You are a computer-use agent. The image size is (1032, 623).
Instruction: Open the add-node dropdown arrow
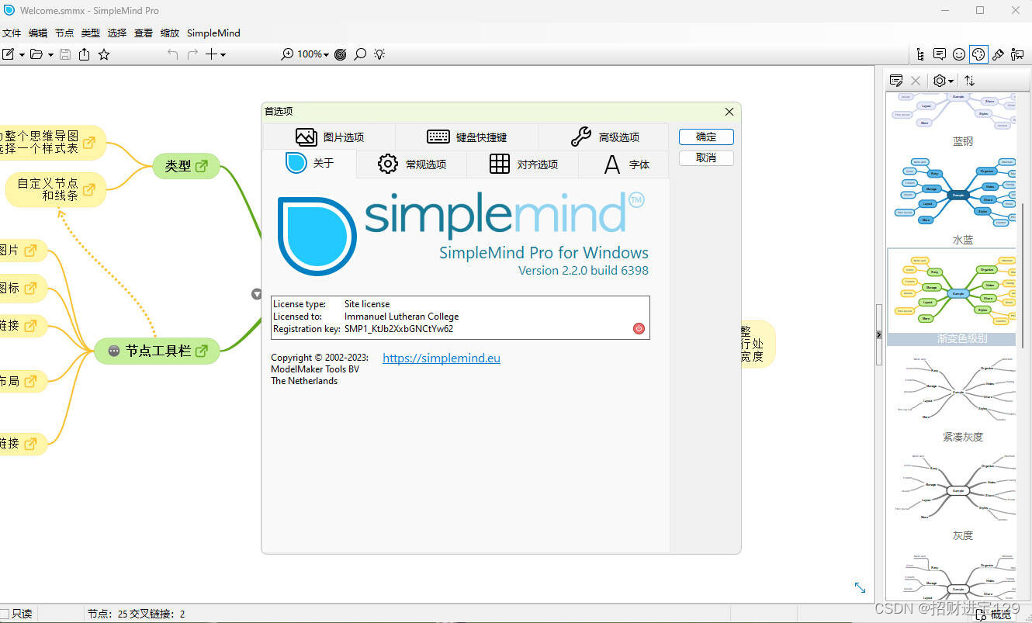[223, 55]
